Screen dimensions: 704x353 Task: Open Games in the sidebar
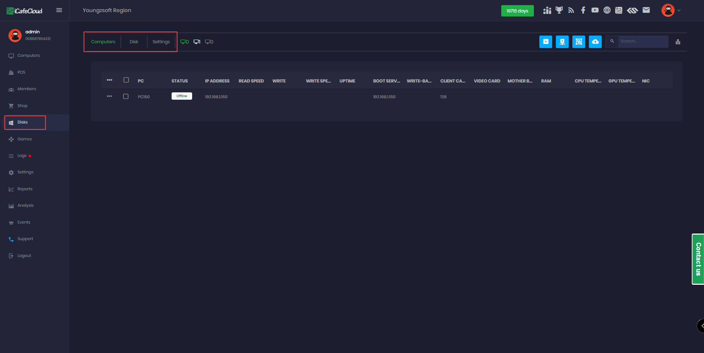[25, 139]
